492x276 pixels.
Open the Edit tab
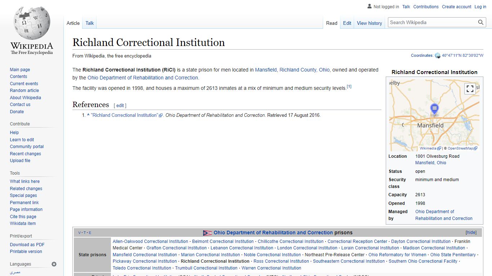click(x=347, y=23)
